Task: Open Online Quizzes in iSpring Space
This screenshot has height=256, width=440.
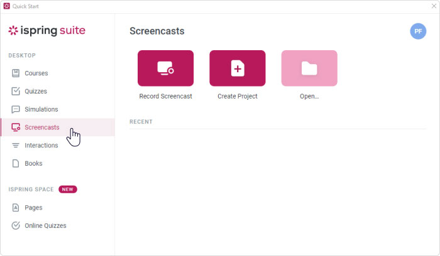Action: [45, 226]
